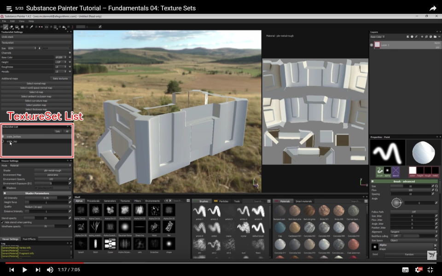Click Select normal map button
Image resolution: width=442 pixels, height=276 pixels.
(36, 84)
